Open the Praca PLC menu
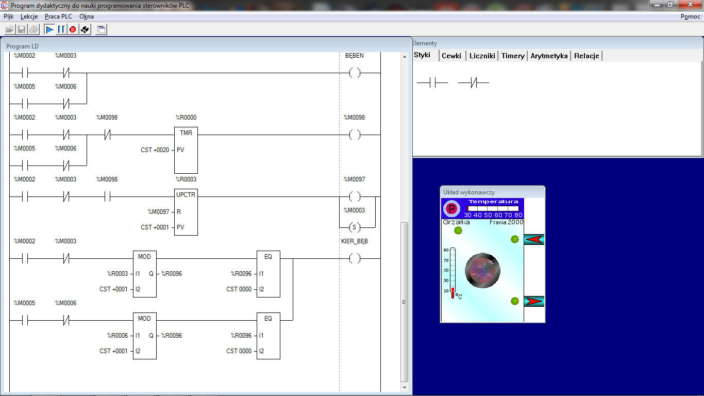This screenshot has width=704, height=396. point(58,16)
